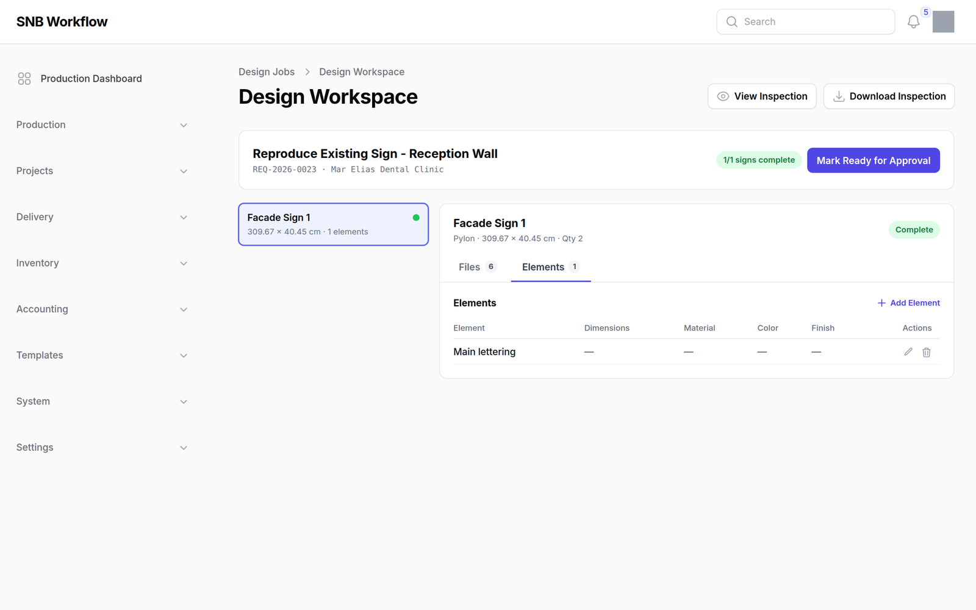Click the search magnifier icon
976x610 pixels.
732,22
